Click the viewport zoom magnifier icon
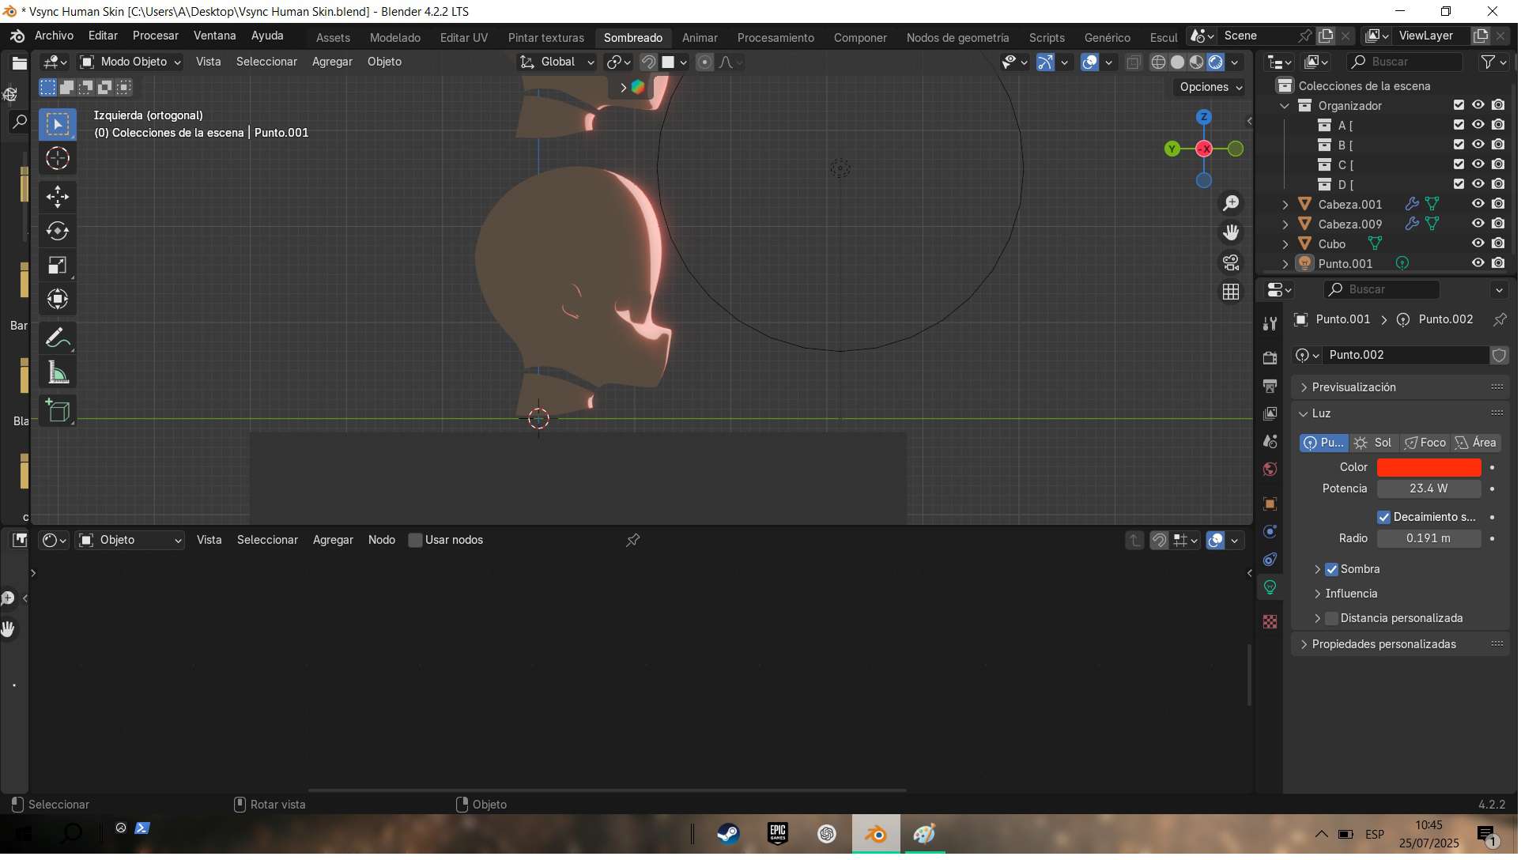 coord(1232,204)
